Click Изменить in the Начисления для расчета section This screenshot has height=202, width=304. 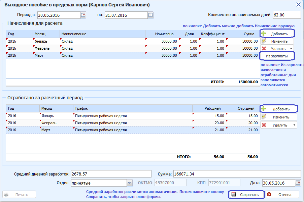pyautogui.click(x=277, y=41)
